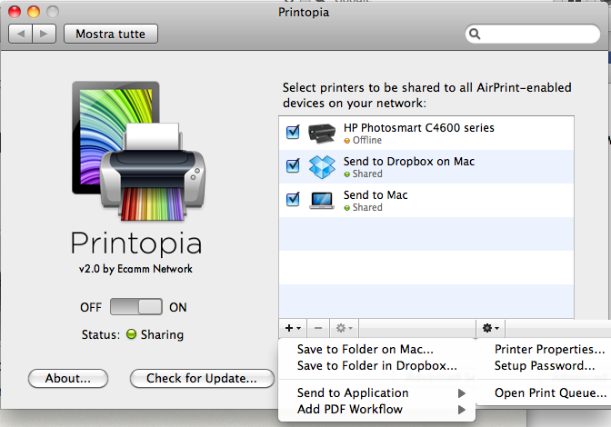Uncheck the Send to Dropbox on Mac checkbox

point(293,166)
